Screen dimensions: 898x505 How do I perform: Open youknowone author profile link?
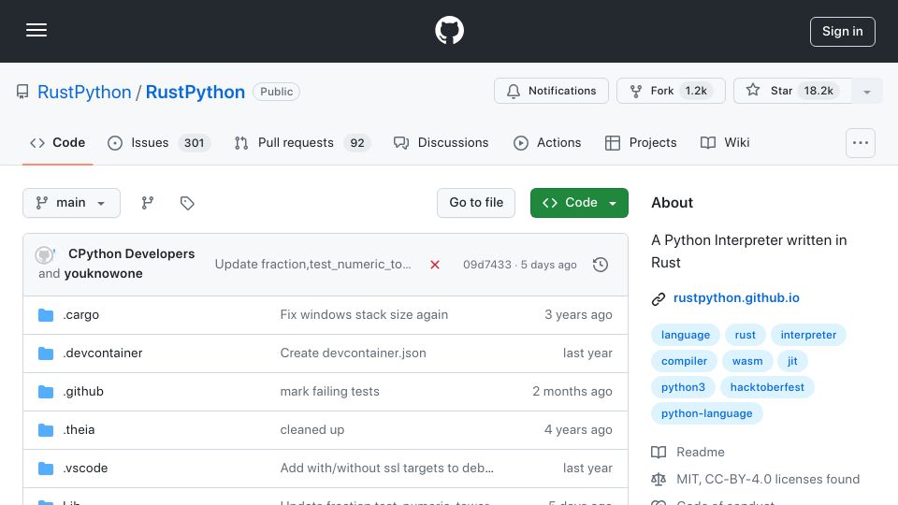pos(103,273)
